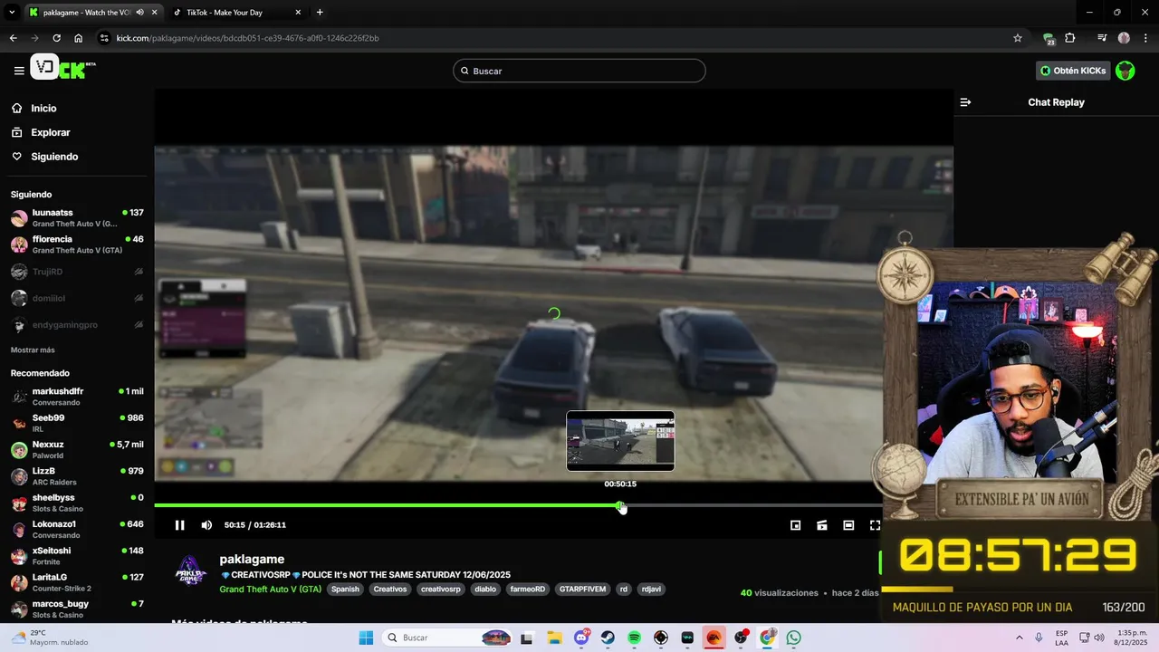Open the Windows Start menu

click(366, 638)
